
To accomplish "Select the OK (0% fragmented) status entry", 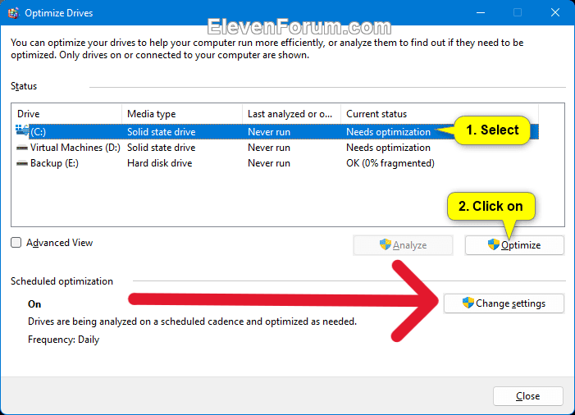I will [x=390, y=163].
